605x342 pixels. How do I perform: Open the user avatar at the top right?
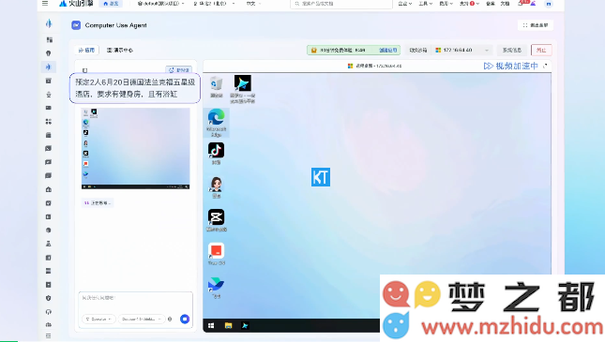pos(549,4)
